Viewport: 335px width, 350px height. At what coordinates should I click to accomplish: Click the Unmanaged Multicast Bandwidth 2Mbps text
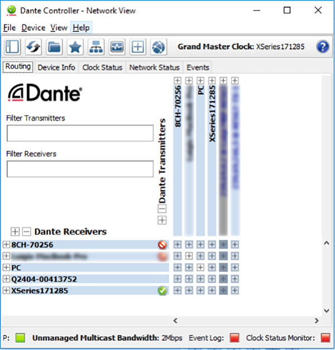point(107,338)
